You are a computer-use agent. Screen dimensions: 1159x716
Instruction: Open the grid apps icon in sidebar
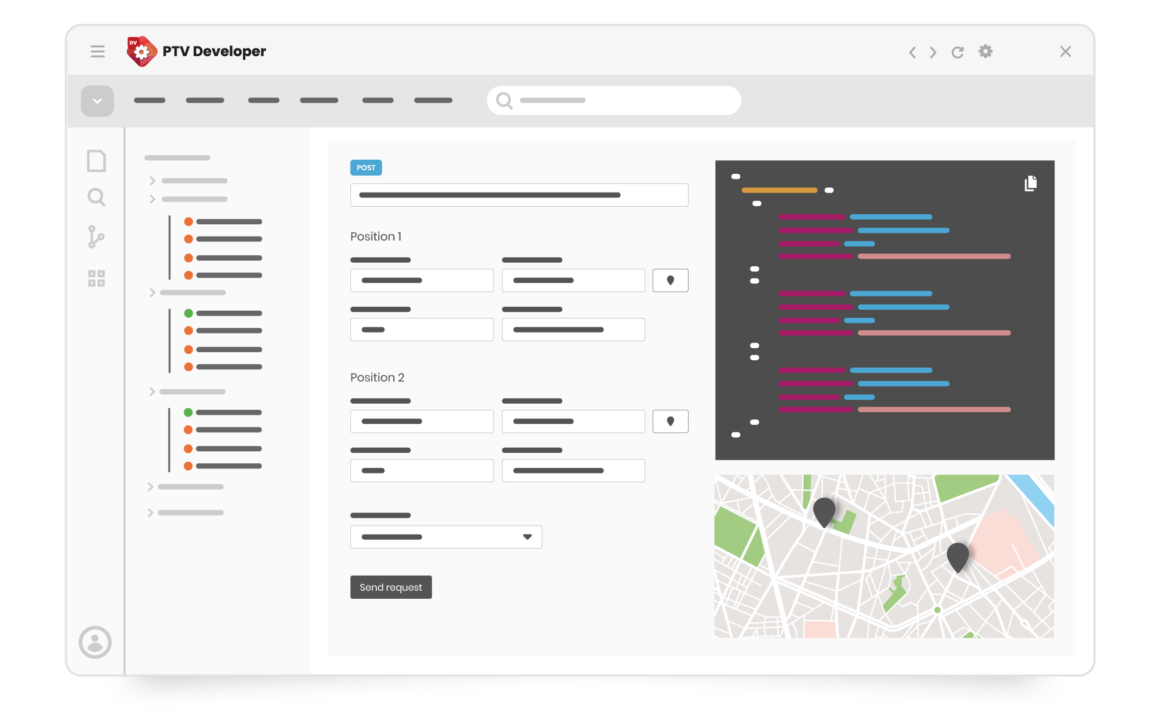coord(96,278)
